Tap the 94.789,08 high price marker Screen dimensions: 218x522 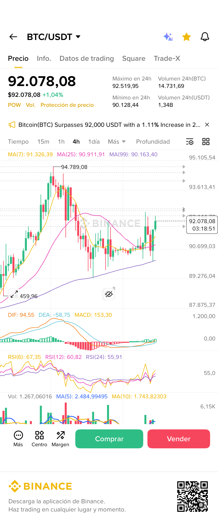(74, 167)
